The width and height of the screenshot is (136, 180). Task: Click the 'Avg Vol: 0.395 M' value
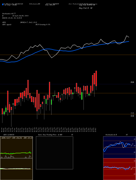87,5
